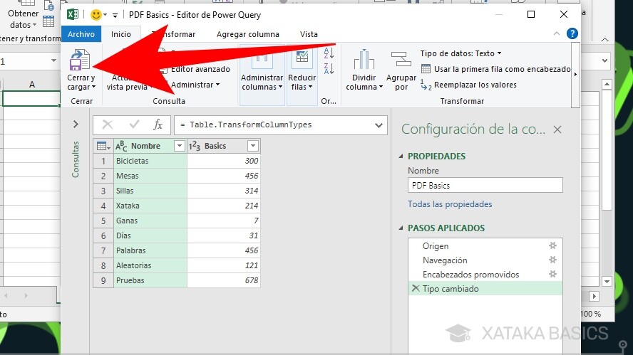633x355 pixels.
Task: Sort descending with the Z-A icon
Action: (x=329, y=68)
